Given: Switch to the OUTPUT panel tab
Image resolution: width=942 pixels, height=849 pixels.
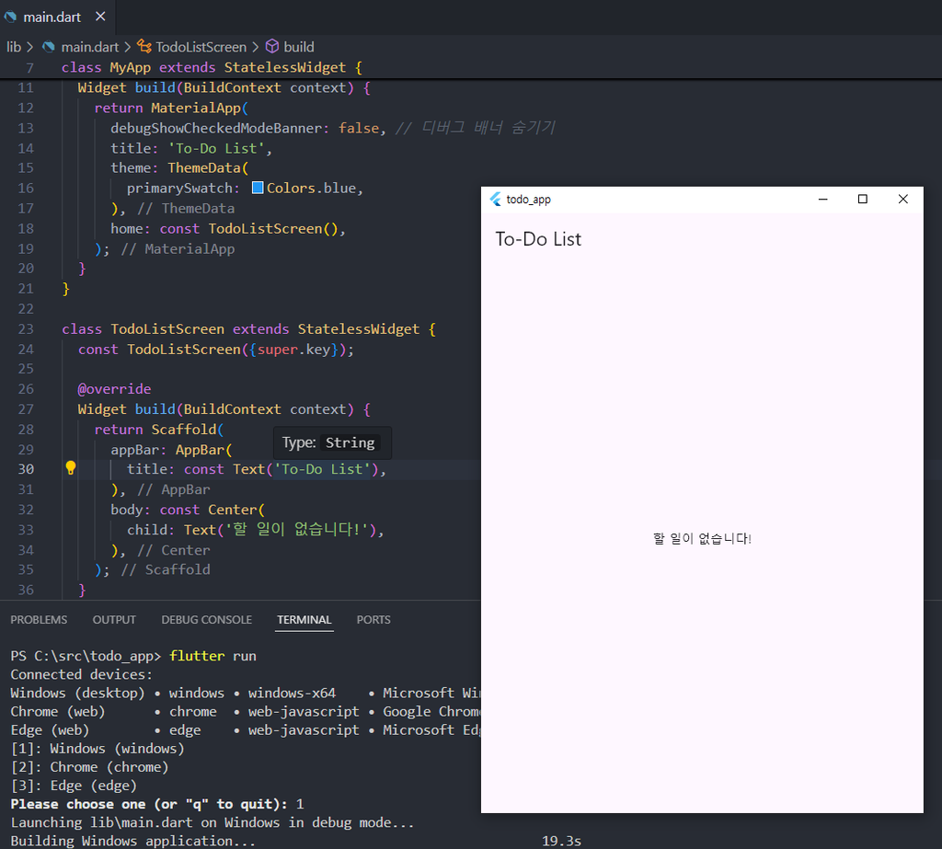Looking at the screenshot, I should [x=114, y=619].
